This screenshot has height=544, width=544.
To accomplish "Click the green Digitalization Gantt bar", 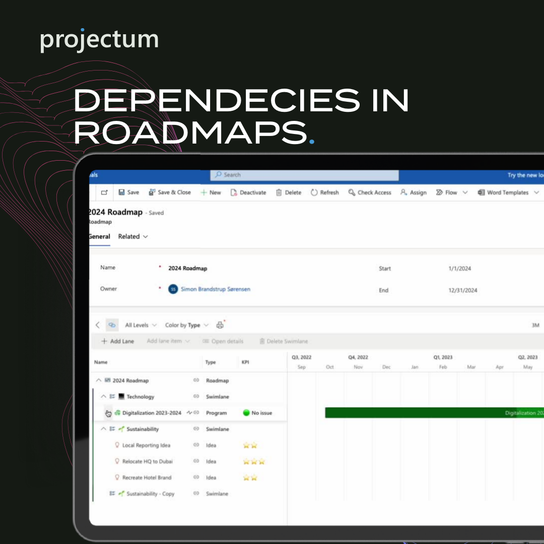I will (x=434, y=413).
